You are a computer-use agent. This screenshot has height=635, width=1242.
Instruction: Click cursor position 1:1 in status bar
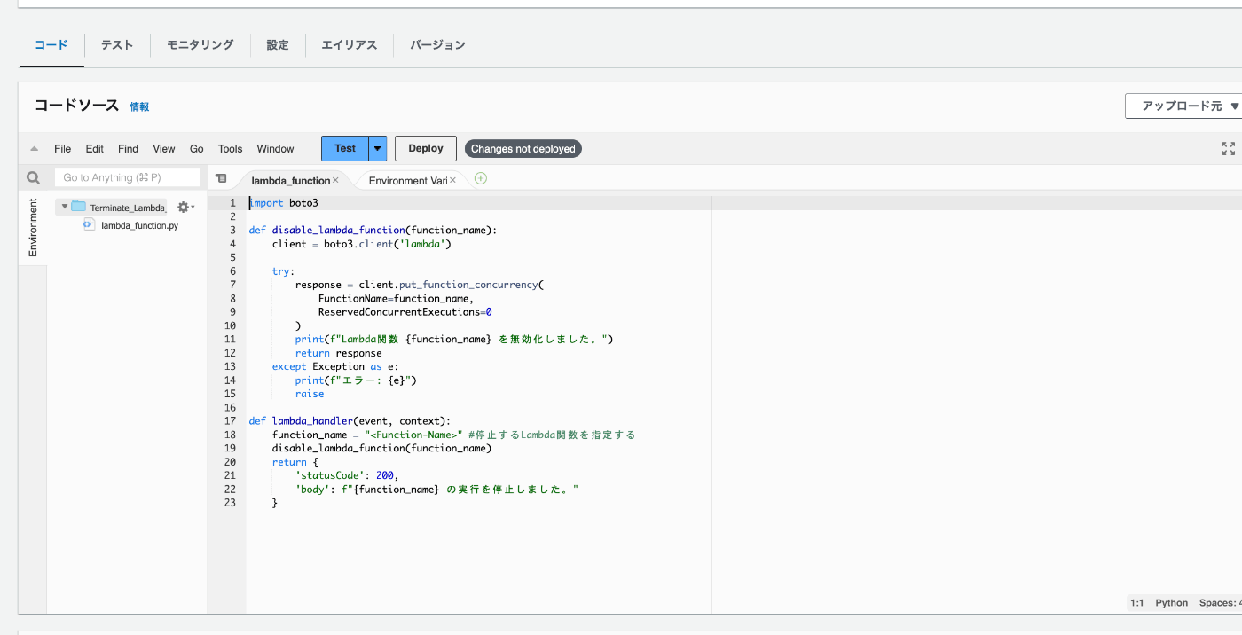coord(1136,603)
